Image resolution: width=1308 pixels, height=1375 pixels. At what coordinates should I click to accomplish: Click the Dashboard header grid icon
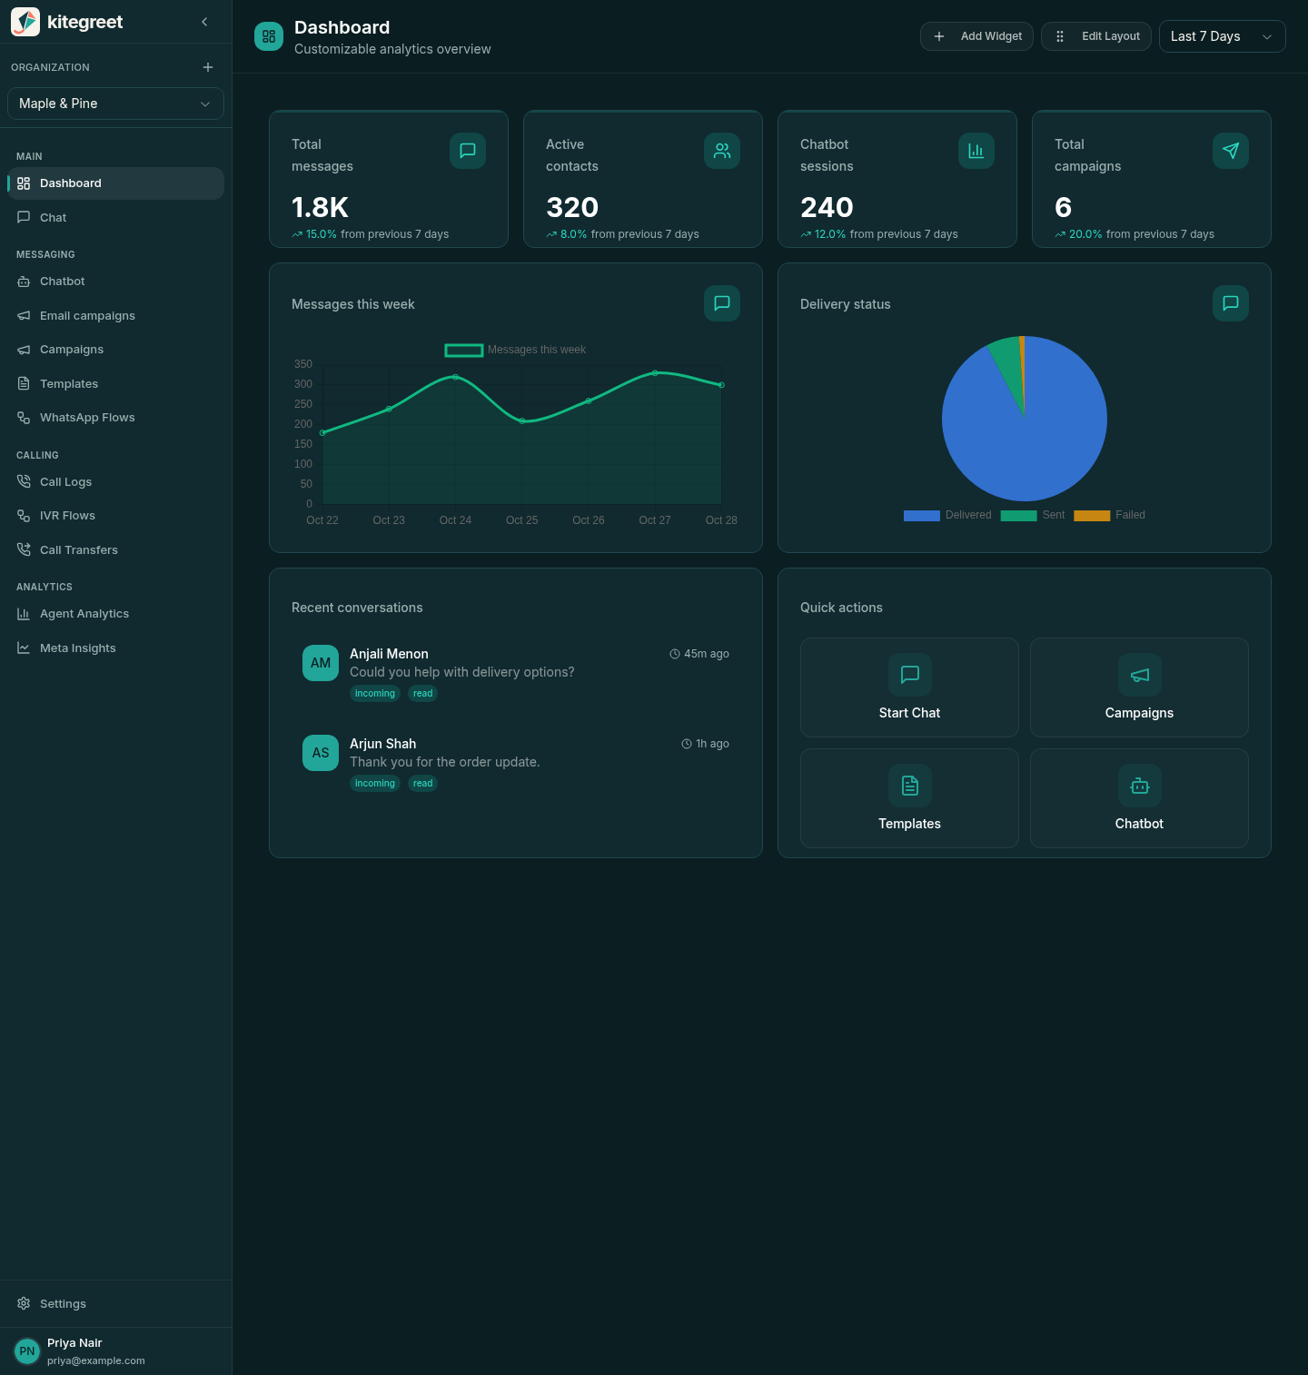tap(269, 36)
